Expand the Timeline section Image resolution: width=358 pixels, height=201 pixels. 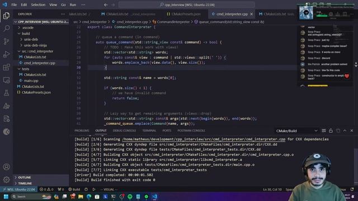click(x=41, y=184)
